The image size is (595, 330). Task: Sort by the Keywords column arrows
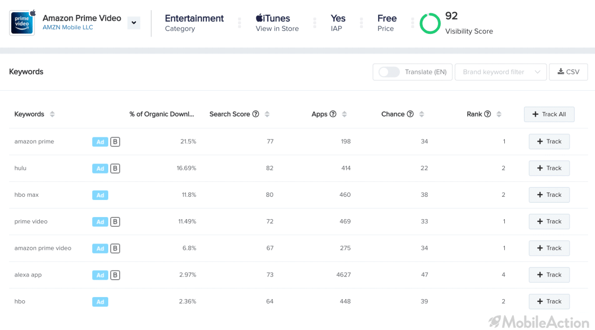coord(52,114)
